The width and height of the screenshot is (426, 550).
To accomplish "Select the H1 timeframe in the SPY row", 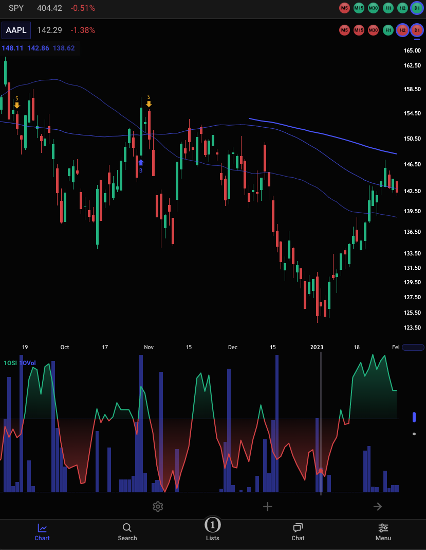I will (x=388, y=8).
